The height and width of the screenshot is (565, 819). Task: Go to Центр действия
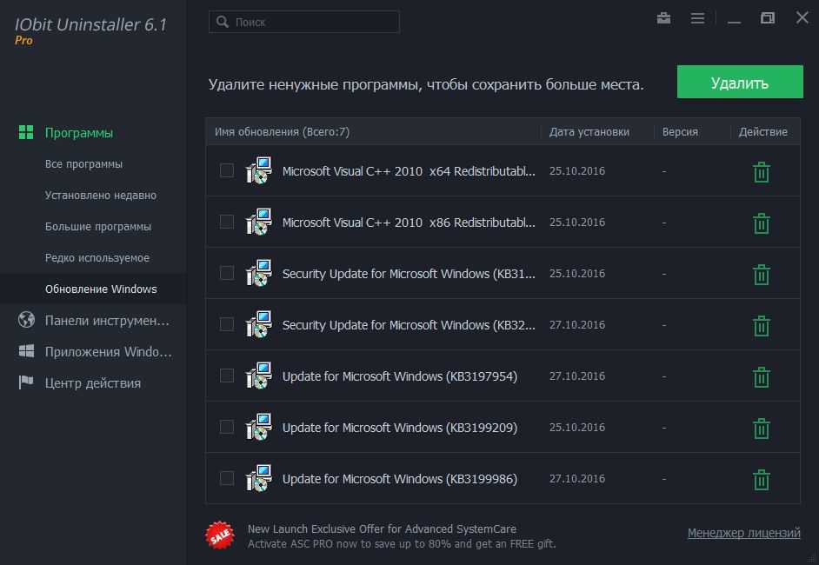click(x=92, y=382)
